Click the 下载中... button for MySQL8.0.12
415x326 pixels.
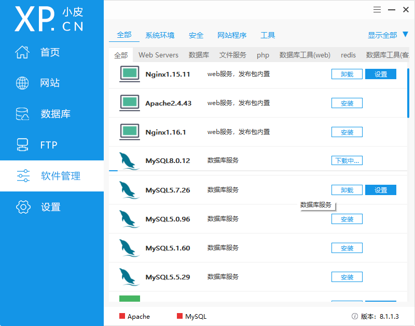click(347, 160)
